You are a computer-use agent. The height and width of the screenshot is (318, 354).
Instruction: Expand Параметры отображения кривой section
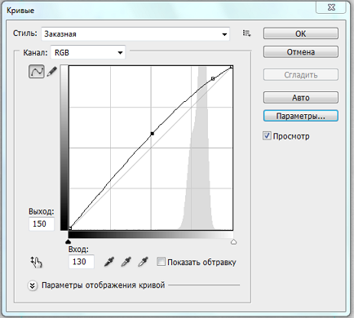[33, 285]
